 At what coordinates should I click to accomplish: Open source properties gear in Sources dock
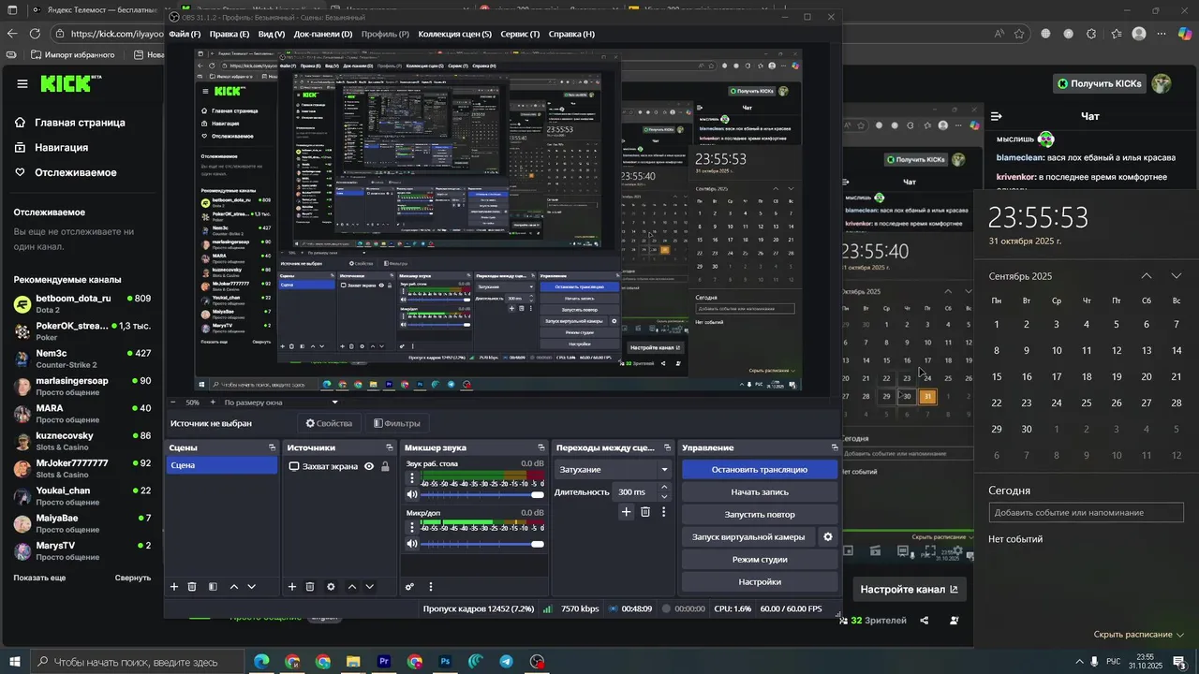point(331,587)
